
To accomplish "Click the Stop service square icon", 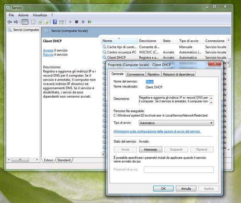I will (77, 22).
